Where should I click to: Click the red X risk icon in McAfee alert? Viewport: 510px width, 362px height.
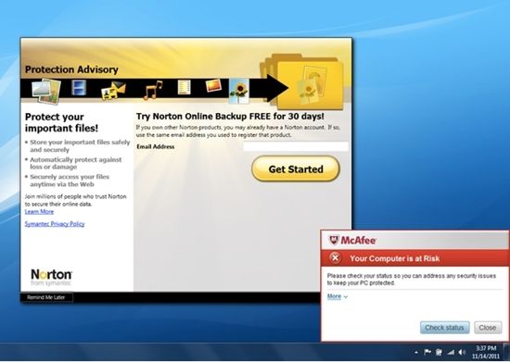click(335, 258)
